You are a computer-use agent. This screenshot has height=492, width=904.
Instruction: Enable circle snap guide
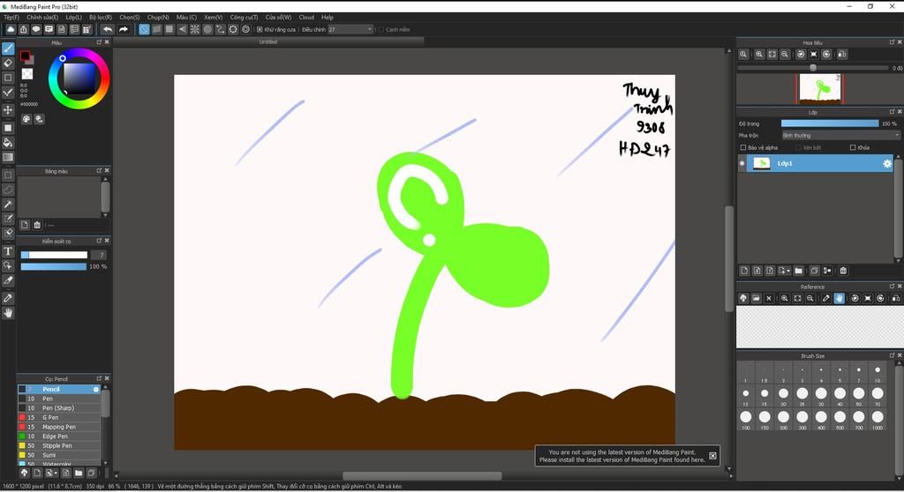(207, 29)
